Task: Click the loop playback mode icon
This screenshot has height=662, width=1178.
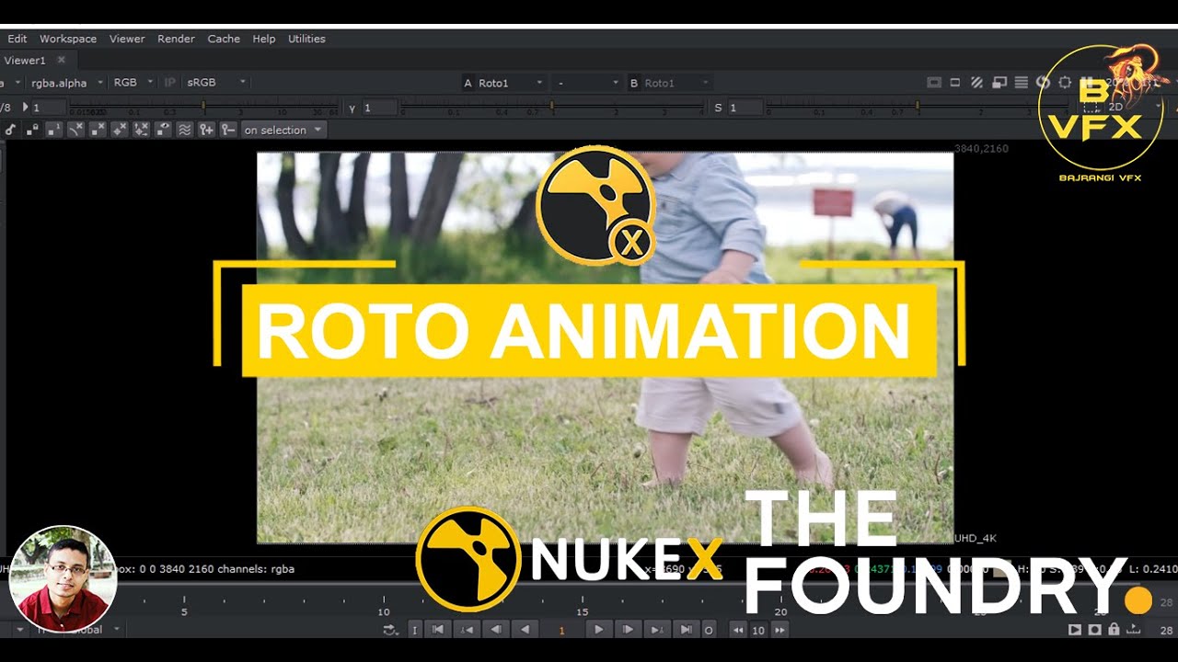Action: pos(390,630)
